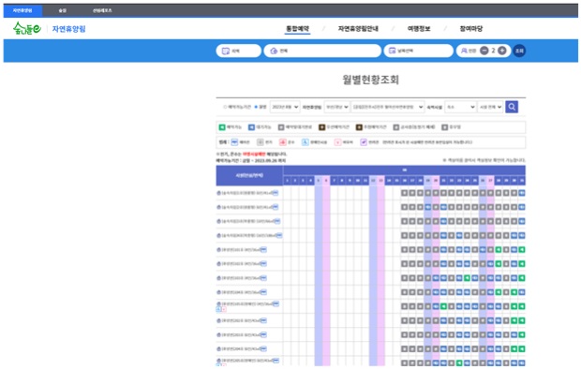Increase guest count with plus button
This screenshot has height=369, width=581.
(502, 51)
